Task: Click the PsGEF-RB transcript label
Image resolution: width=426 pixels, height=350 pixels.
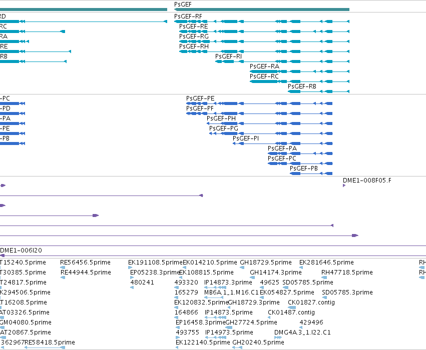Action: coord(302,86)
